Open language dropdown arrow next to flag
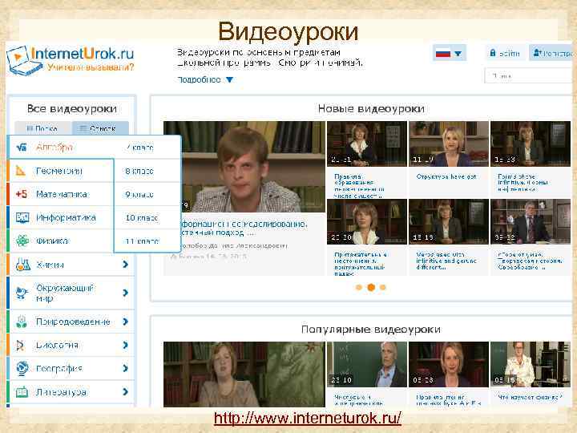This screenshot has height=433, width=577. point(458,54)
